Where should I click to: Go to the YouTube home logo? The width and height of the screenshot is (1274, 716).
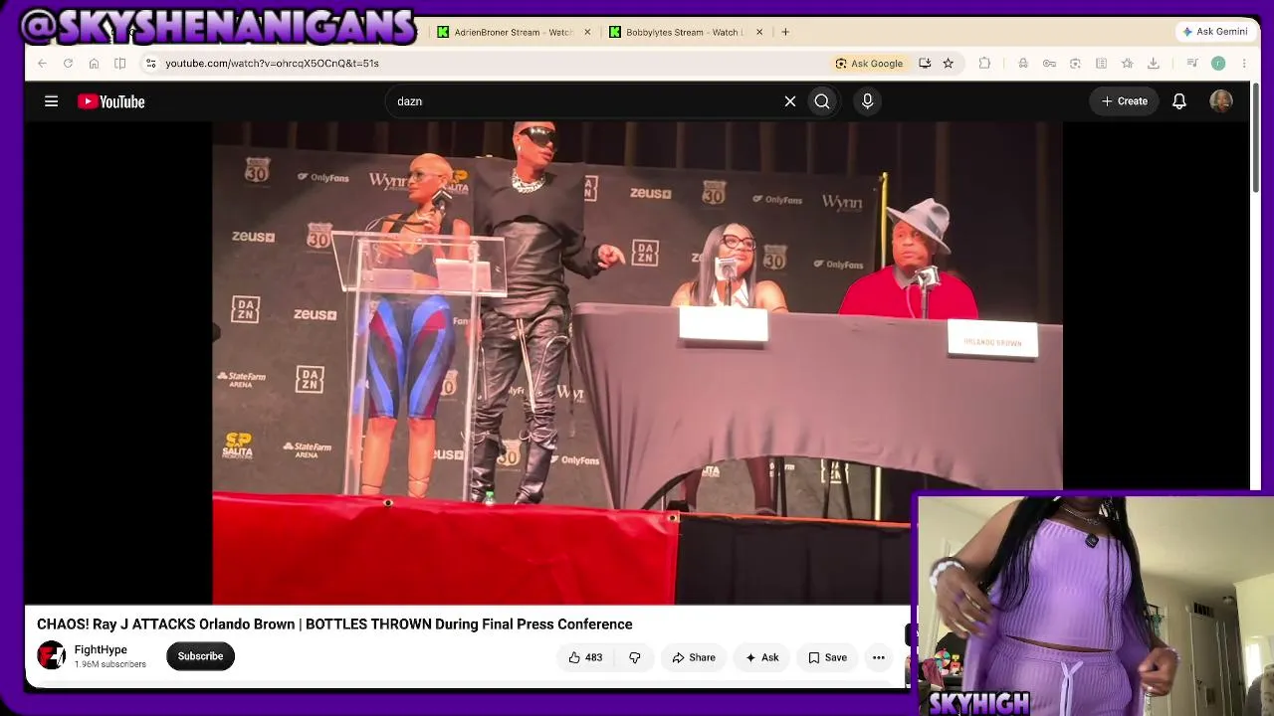[111, 101]
